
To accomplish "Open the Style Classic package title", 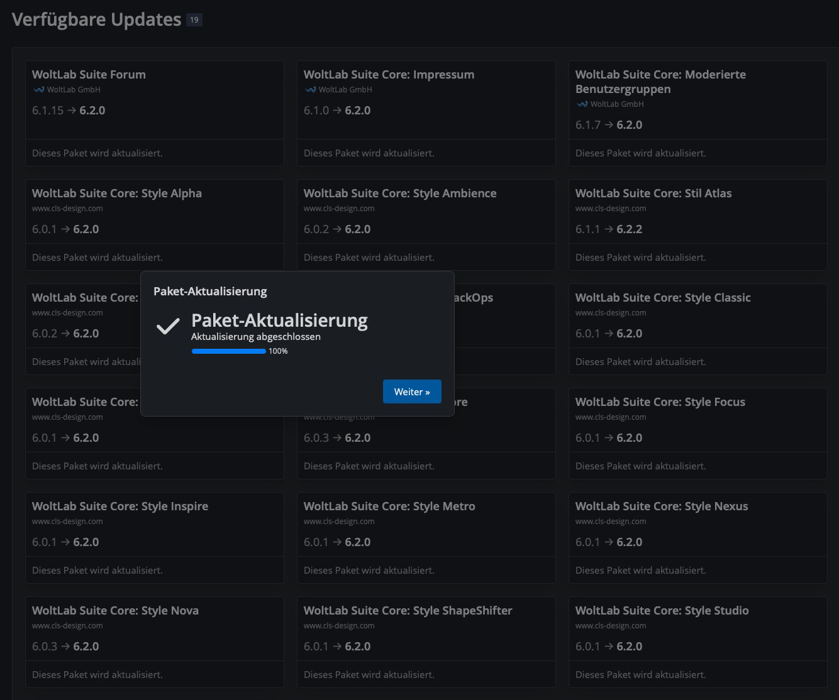I will pyautogui.click(x=663, y=298).
